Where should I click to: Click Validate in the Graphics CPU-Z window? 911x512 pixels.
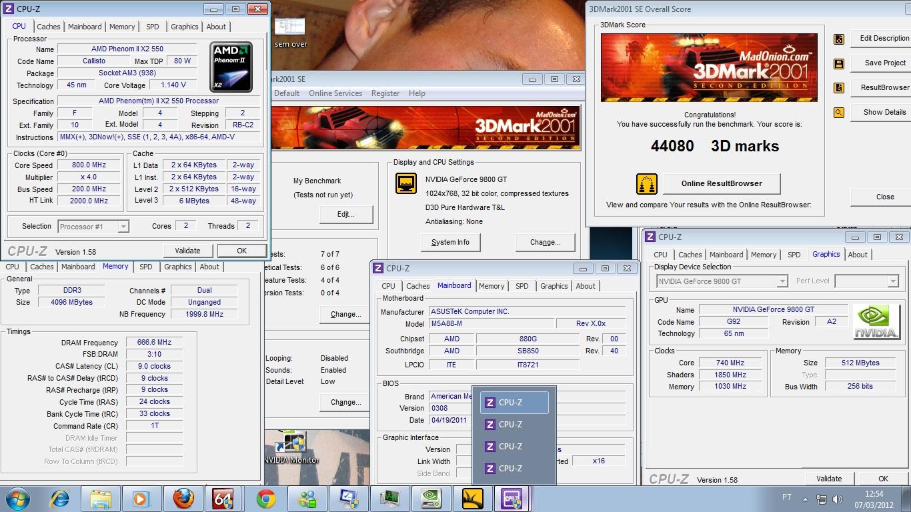(x=829, y=479)
